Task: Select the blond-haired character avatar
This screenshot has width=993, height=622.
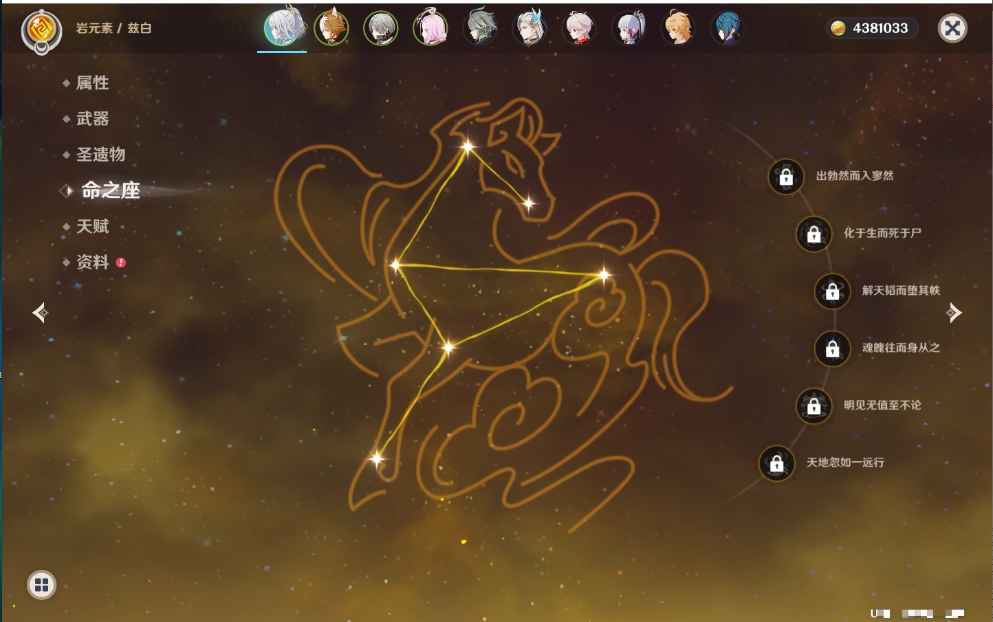Action: 678,28
